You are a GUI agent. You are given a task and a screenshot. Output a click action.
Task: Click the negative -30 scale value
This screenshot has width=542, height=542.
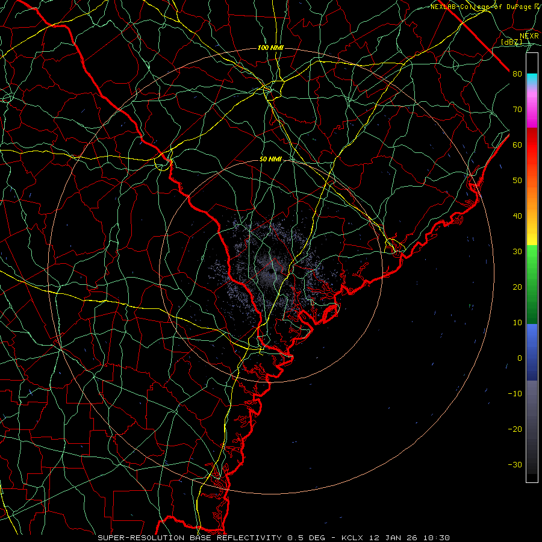click(515, 464)
